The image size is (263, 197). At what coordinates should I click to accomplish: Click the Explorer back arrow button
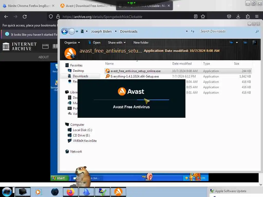64,31
